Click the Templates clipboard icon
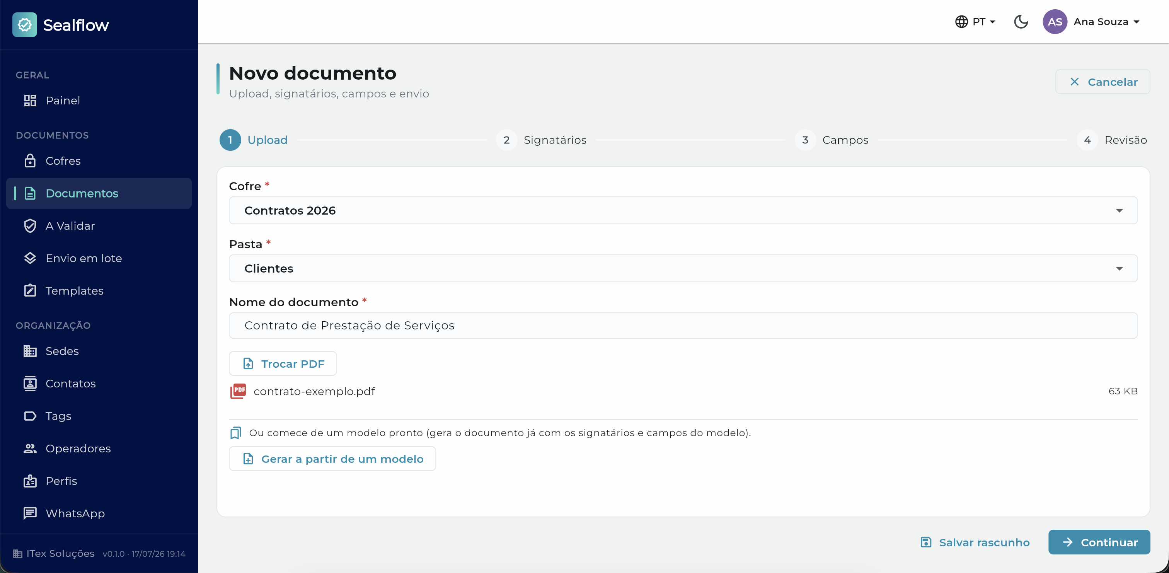Viewport: 1169px width, 573px height. tap(30, 291)
